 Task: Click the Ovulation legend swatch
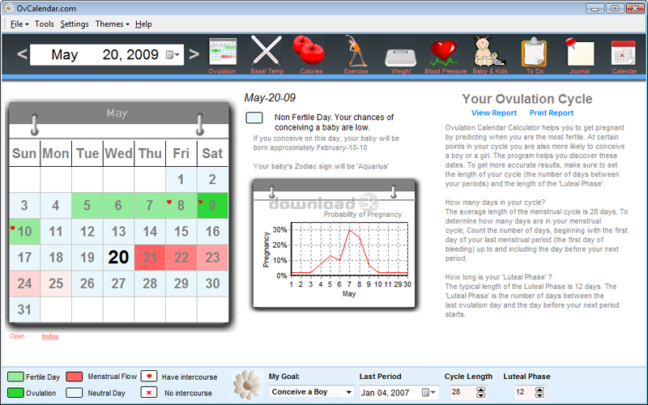click(15, 392)
